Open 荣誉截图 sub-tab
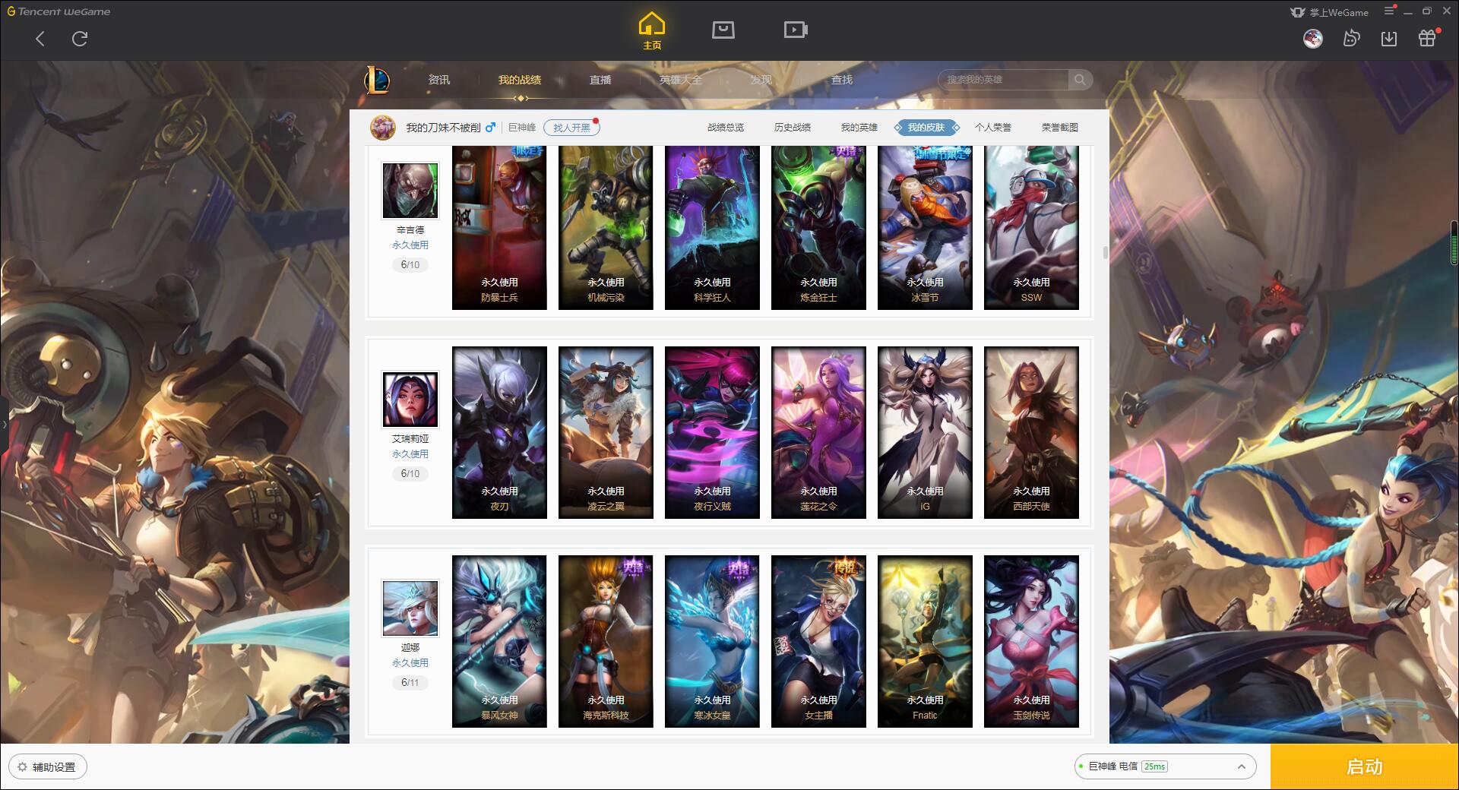Screen dimensions: 1459x790 (x=1060, y=128)
